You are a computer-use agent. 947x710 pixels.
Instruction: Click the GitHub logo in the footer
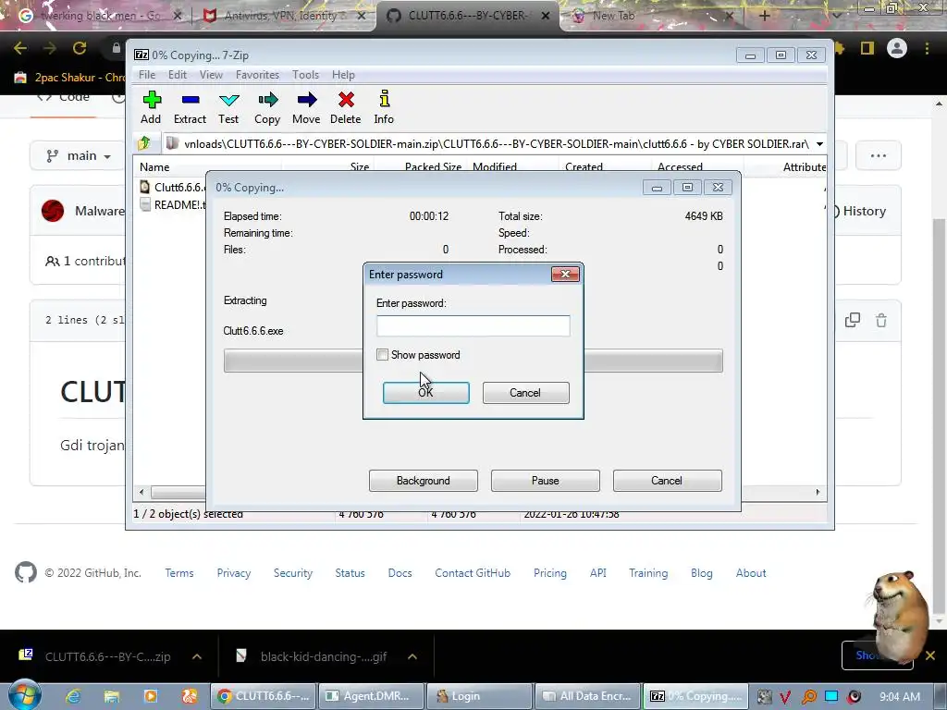click(25, 572)
